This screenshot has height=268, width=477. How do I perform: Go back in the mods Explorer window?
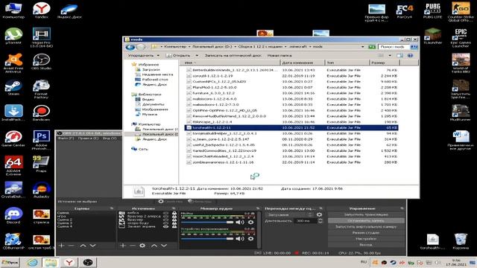coord(130,47)
